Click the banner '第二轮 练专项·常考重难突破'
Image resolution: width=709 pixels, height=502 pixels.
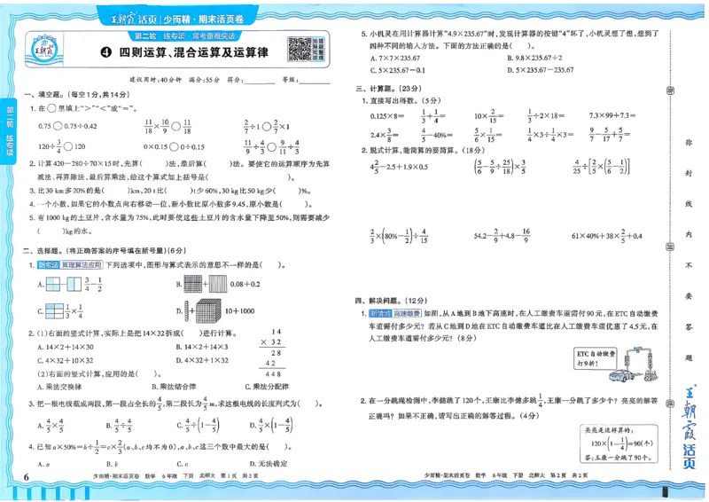coord(185,35)
